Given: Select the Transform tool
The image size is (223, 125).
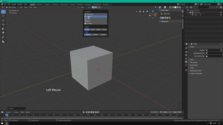Looking at the screenshot, I should 3,33.
